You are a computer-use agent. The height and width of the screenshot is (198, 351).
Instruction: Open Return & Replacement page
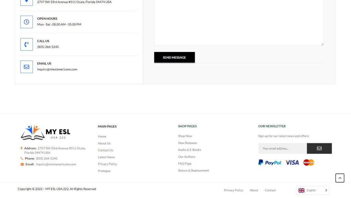(x=193, y=170)
